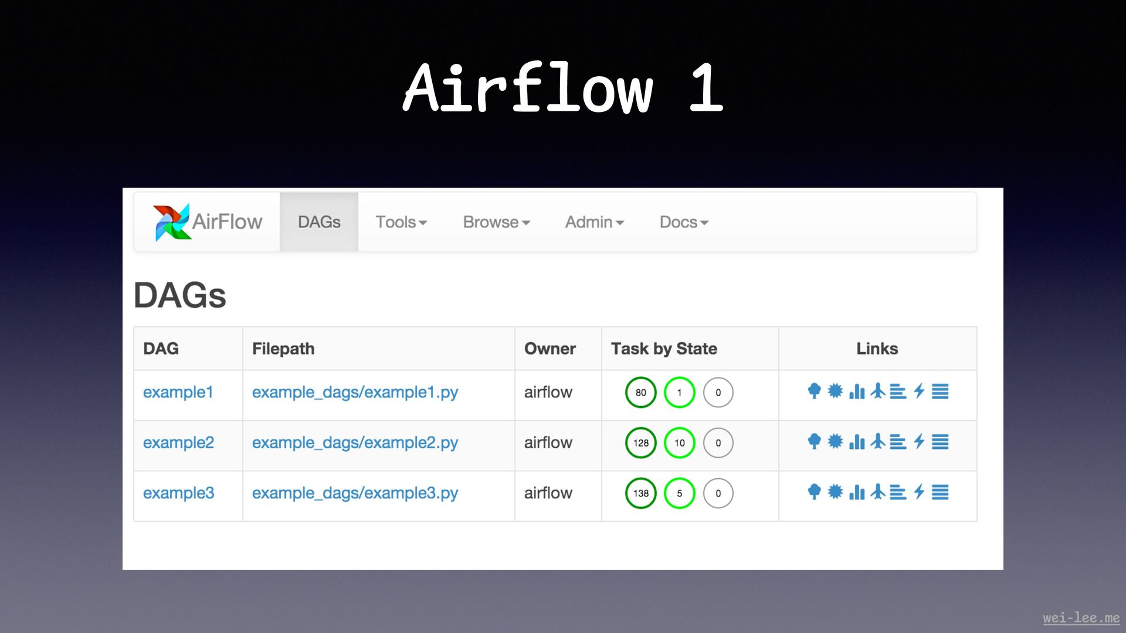Viewport: 1126px width, 633px height.
Task: Click the 128 success task count circle
Action: (x=640, y=443)
